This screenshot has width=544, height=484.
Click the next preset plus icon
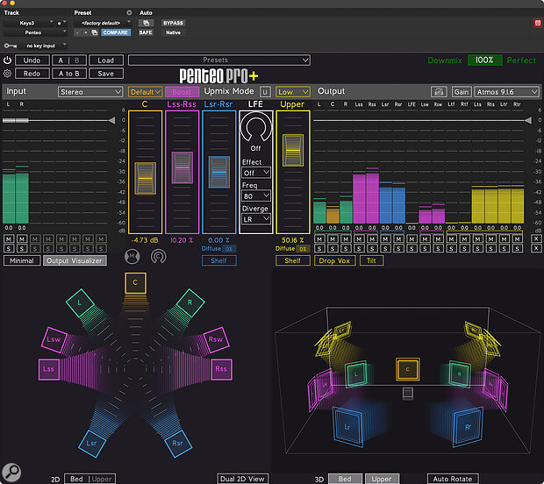point(86,32)
